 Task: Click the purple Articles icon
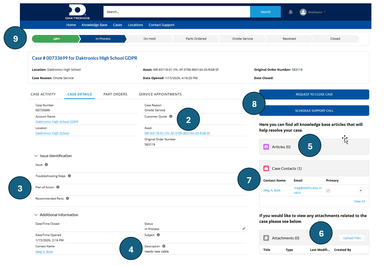266,147
